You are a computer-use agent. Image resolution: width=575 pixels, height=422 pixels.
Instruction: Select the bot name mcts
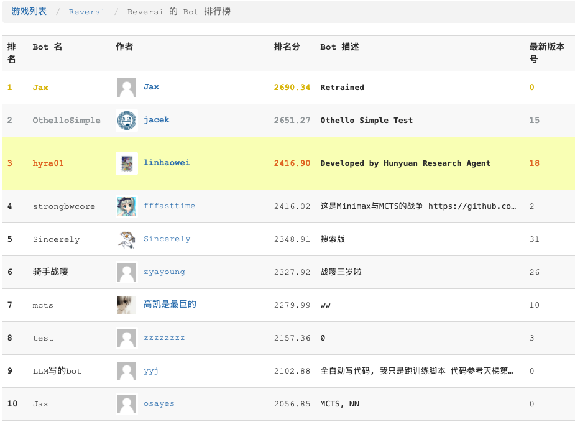point(43,305)
